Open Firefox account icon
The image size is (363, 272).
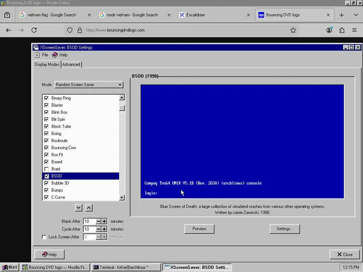point(329,30)
